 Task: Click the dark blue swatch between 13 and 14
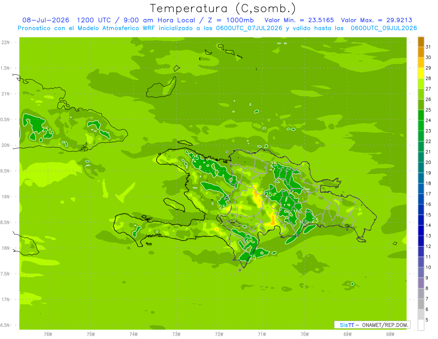click(421, 230)
